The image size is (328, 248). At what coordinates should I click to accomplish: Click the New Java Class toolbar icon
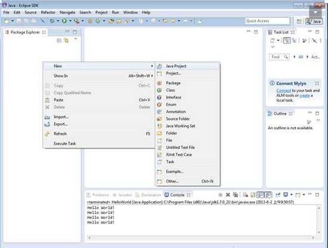(x=98, y=21)
